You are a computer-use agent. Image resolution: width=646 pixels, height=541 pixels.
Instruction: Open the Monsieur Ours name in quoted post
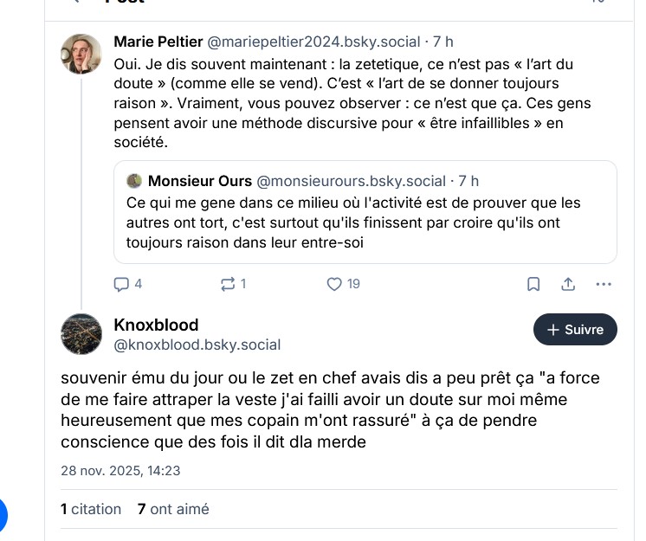tap(200, 181)
